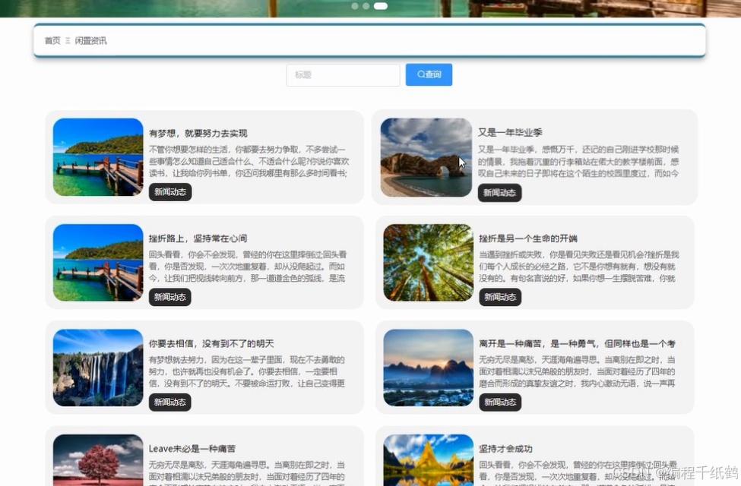Click the description starting 当遇到挫折或失败
This screenshot has width=741, height=486.
pos(579,267)
